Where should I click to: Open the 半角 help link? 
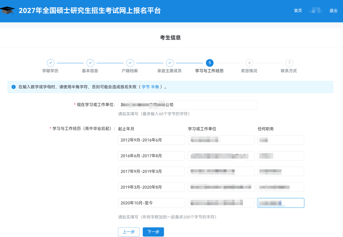pos(155,87)
